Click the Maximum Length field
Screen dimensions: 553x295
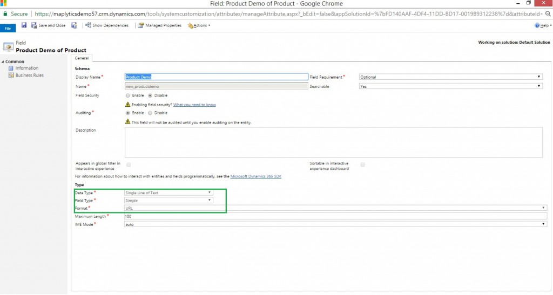tap(335, 216)
